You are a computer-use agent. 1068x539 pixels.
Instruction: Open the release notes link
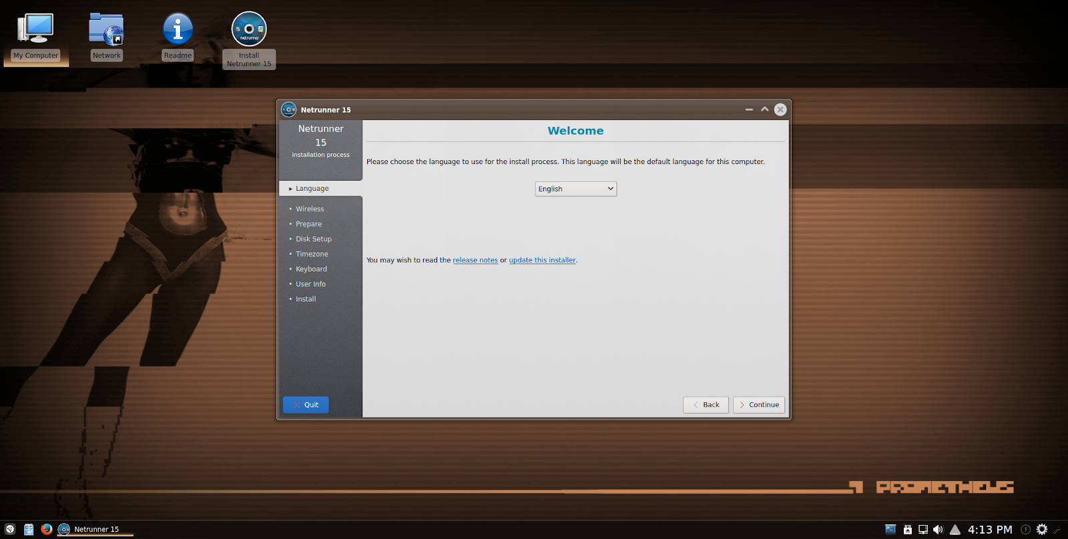[475, 260]
